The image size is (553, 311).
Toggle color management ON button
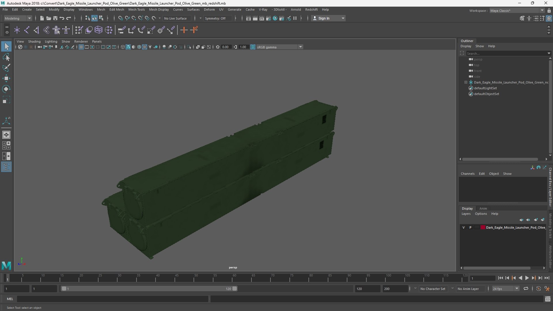click(253, 47)
